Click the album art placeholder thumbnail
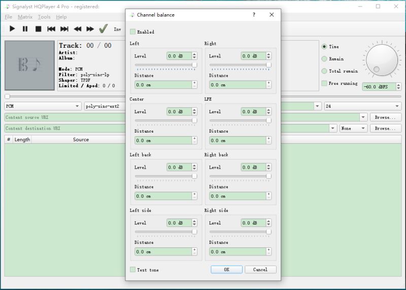Screen dimensions: 406x290 (29, 66)
